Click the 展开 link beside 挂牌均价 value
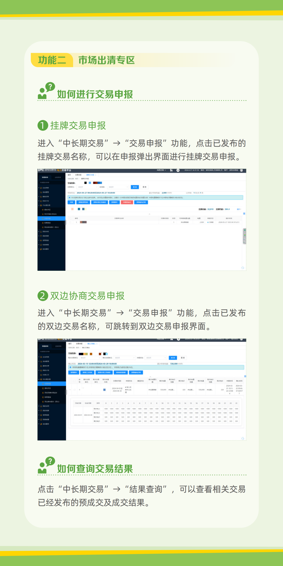 tap(239, 209)
